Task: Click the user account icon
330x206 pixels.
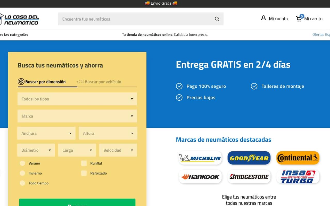Action: [263, 18]
